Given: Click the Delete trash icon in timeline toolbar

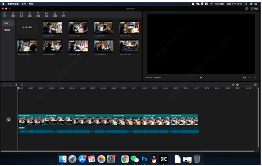Looking at the screenshot, I should coord(22,85).
